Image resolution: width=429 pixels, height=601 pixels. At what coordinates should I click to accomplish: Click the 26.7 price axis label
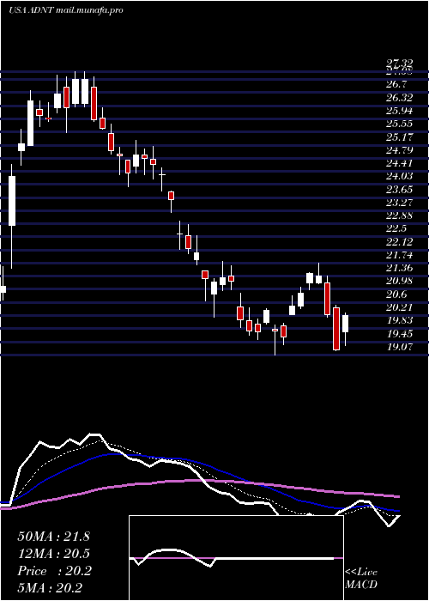coord(396,84)
